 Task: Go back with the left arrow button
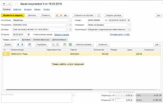[4, 4]
